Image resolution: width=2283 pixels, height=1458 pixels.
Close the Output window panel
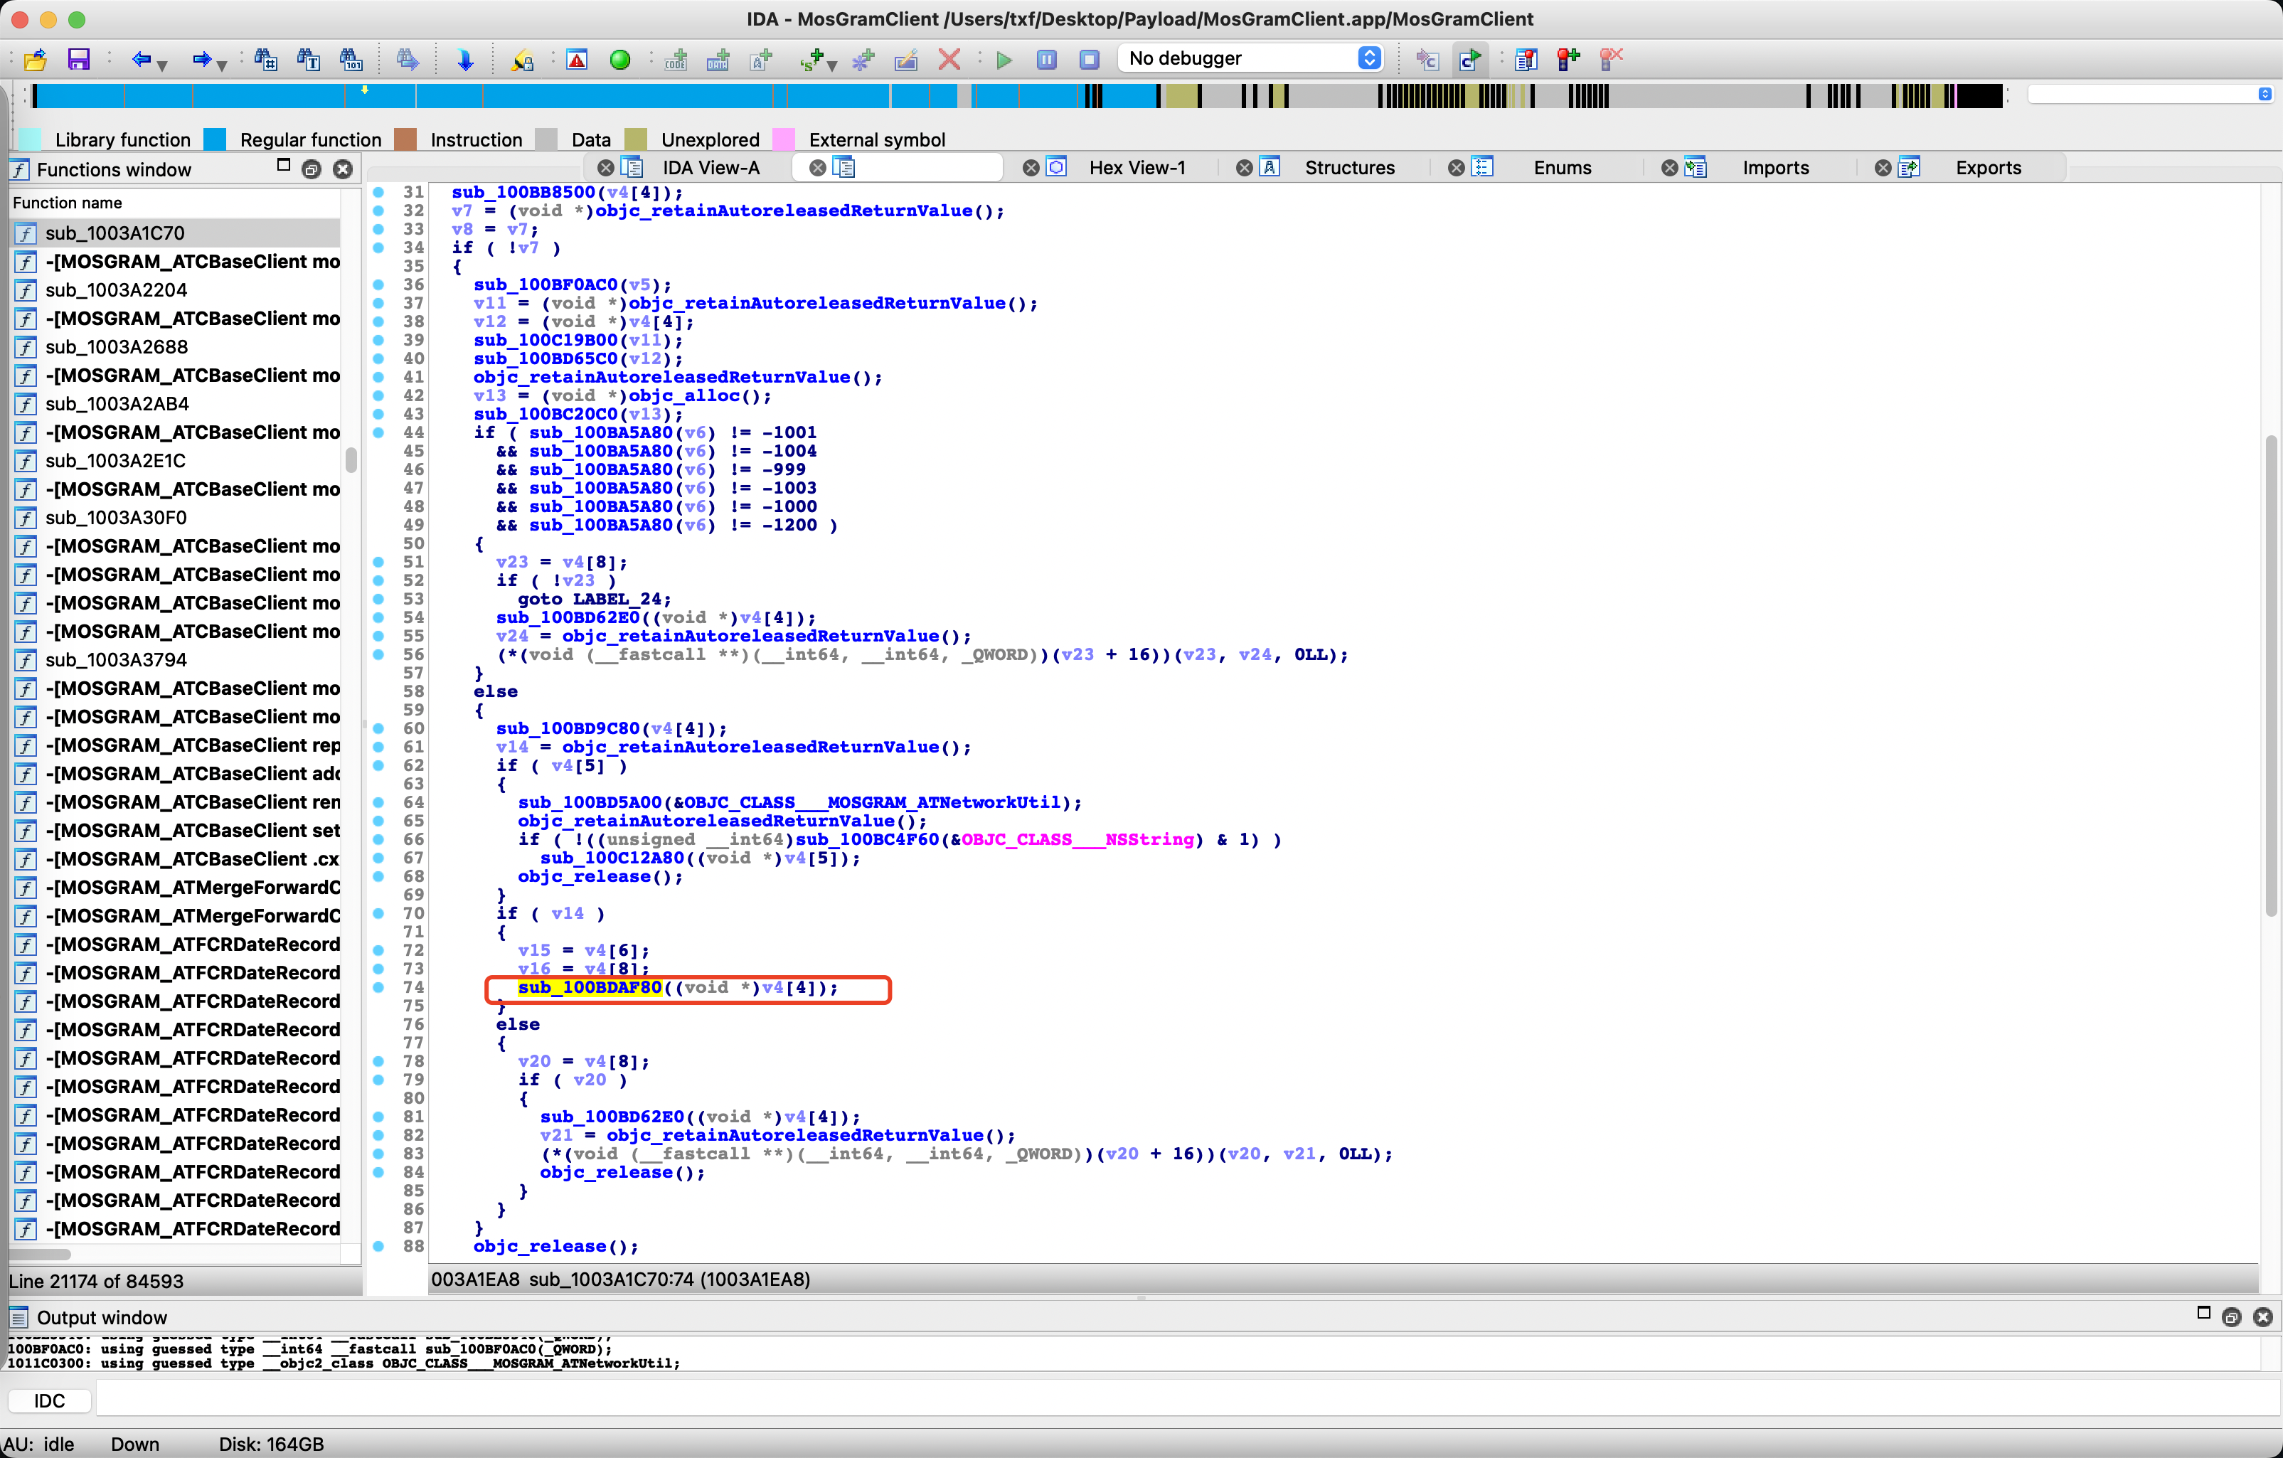(2263, 1316)
